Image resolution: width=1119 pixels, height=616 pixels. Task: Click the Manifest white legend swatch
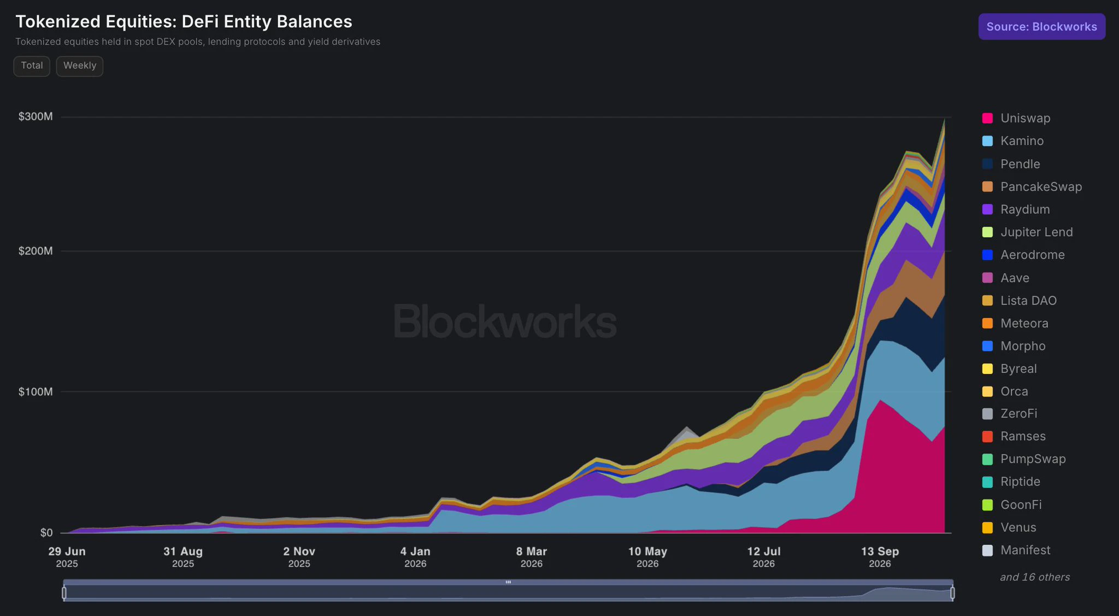987,550
